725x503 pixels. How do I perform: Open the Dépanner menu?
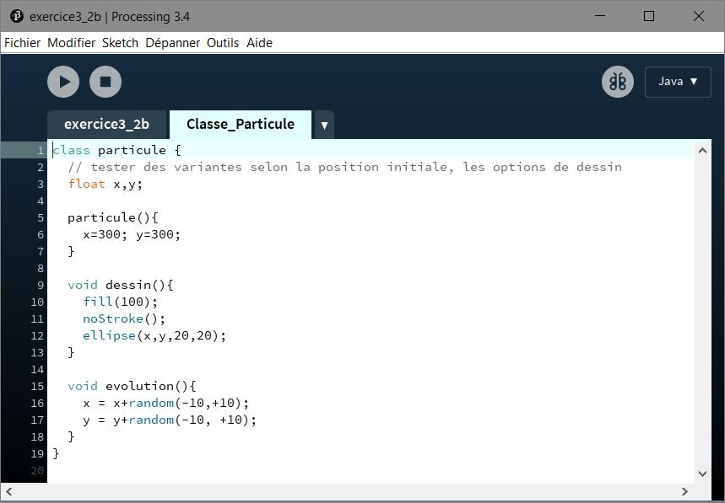pos(172,43)
